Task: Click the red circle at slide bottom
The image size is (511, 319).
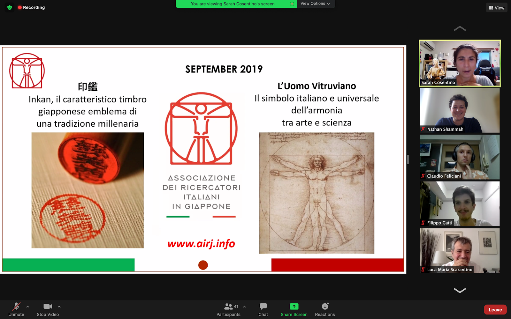Action: click(x=203, y=265)
